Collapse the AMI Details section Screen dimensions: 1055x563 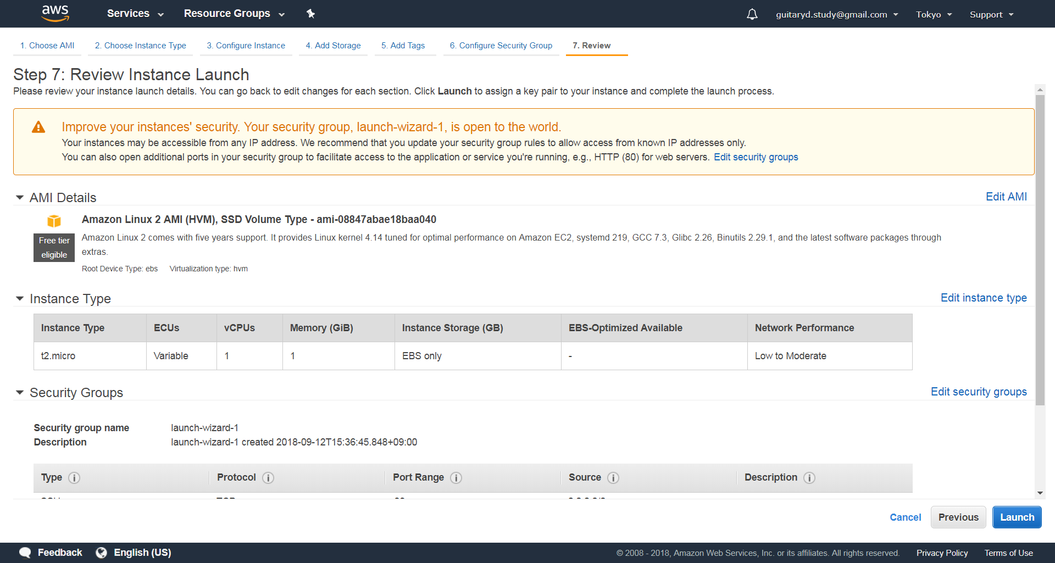[20, 198]
